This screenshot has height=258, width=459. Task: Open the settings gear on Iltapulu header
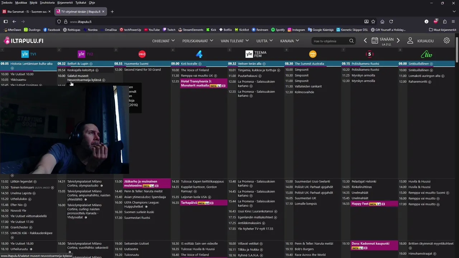click(x=446, y=40)
